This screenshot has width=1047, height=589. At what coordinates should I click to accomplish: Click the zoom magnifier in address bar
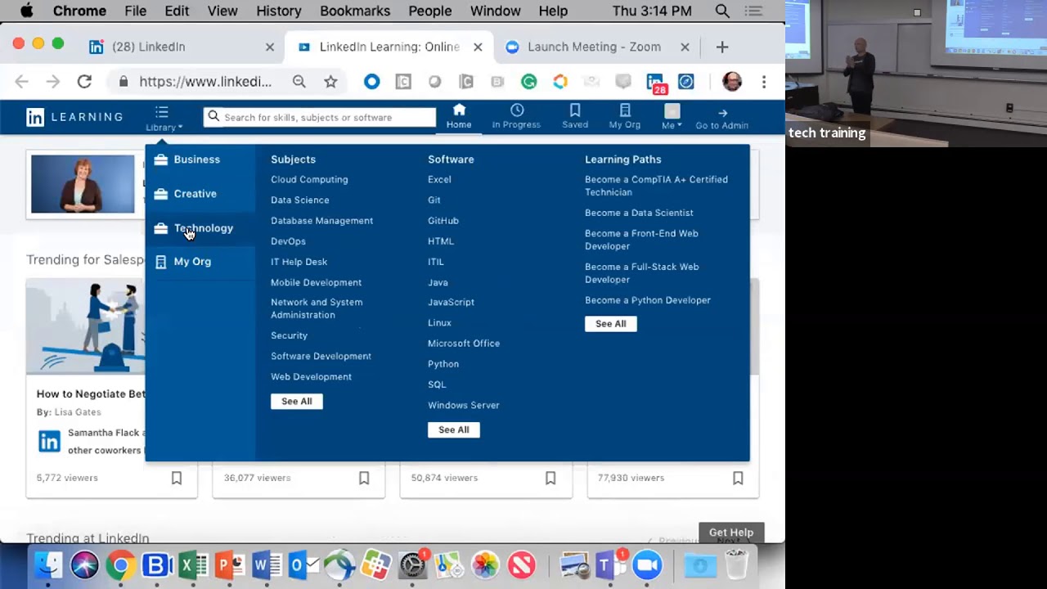299,82
